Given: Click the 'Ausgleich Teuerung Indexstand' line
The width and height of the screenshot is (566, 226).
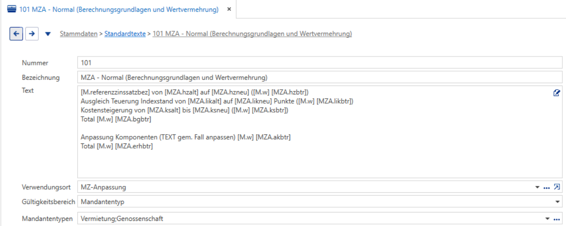Looking at the screenshot, I should [217, 101].
